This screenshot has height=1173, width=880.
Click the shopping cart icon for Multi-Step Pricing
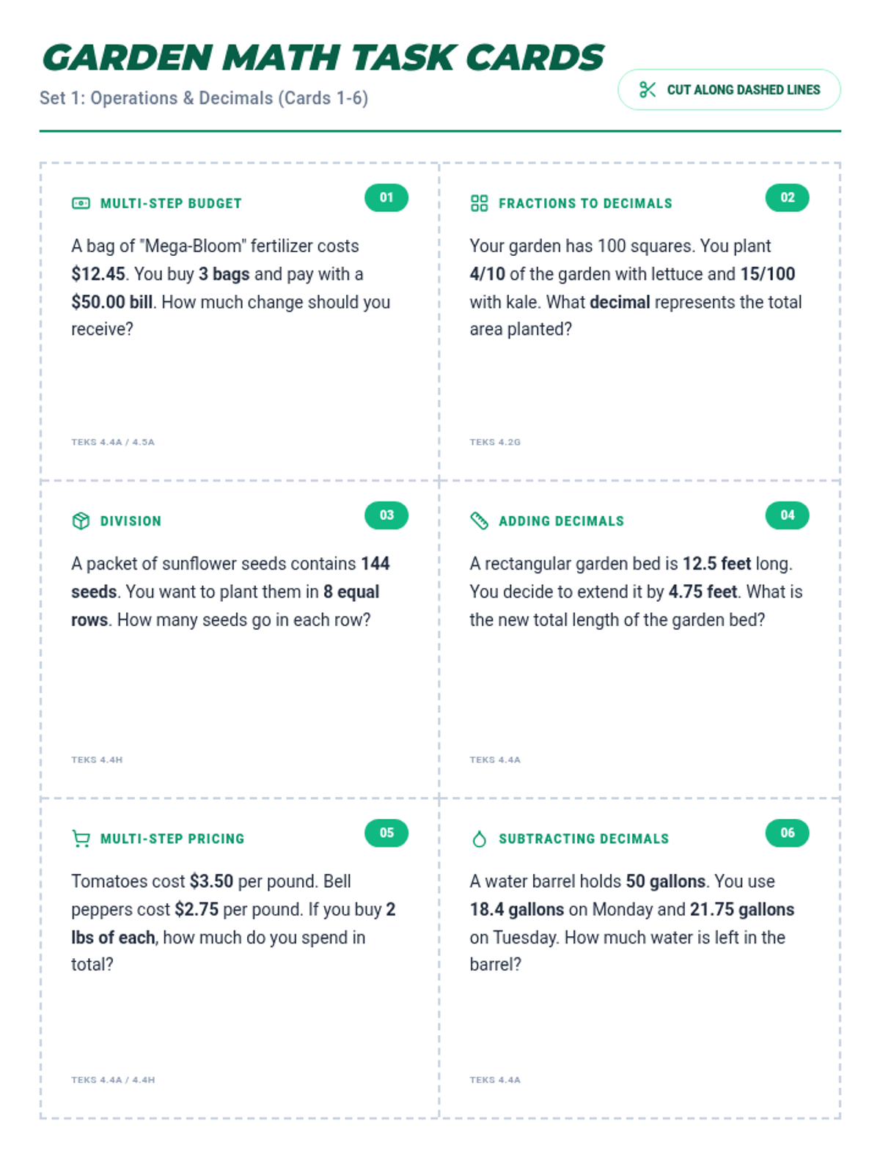pos(81,838)
